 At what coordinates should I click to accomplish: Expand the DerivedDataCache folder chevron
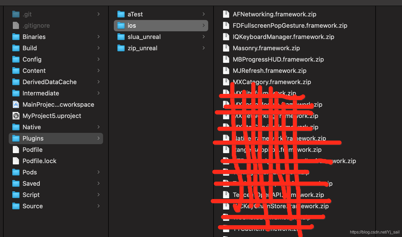pos(98,82)
